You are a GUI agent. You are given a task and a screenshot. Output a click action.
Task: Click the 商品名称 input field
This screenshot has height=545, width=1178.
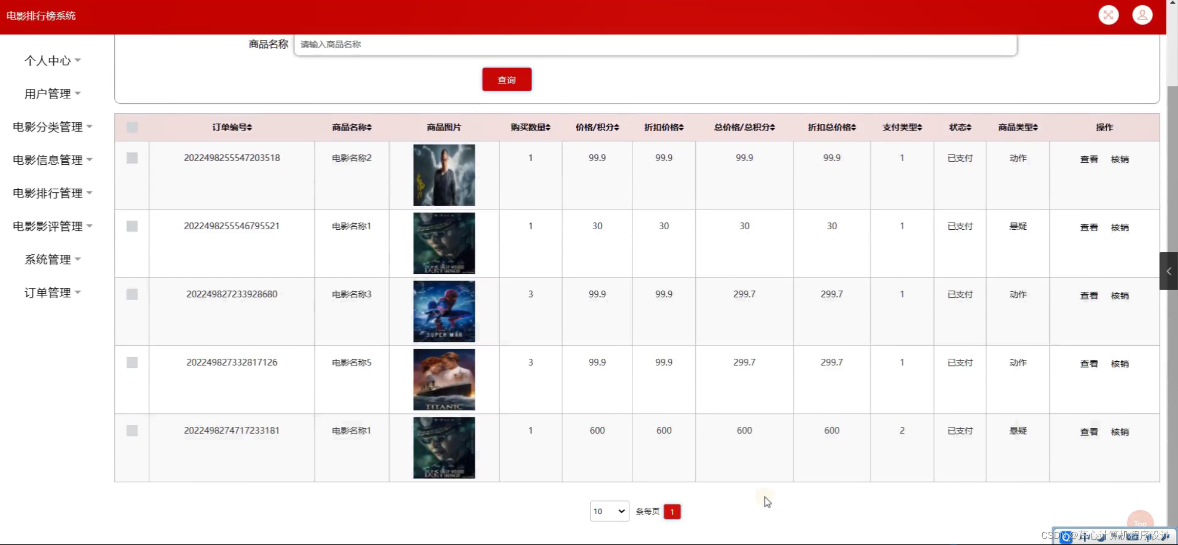click(512, 45)
